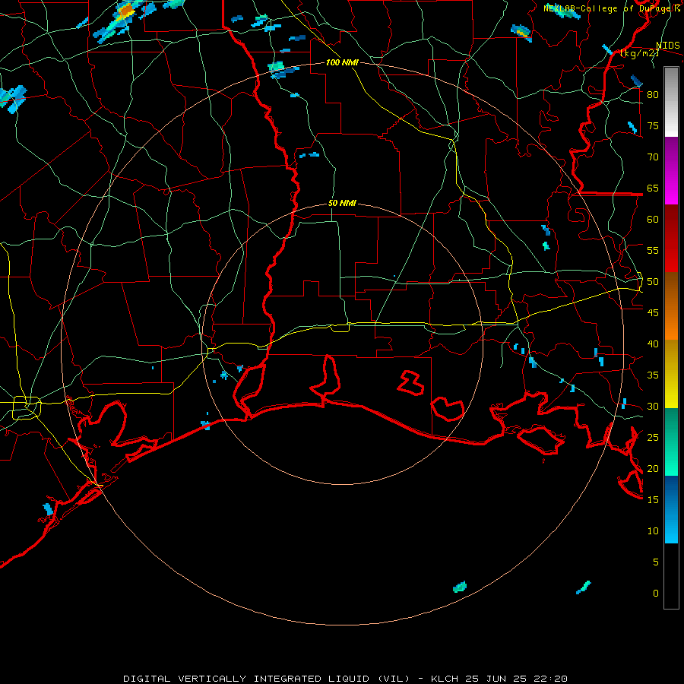Click the value 80 on the color scale
The width and height of the screenshot is (684, 684).
[653, 95]
